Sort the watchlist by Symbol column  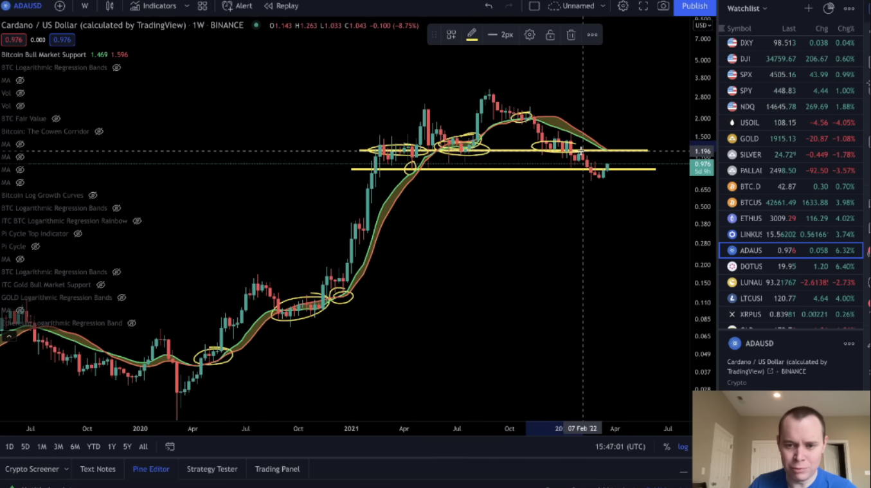click(739, 28)
